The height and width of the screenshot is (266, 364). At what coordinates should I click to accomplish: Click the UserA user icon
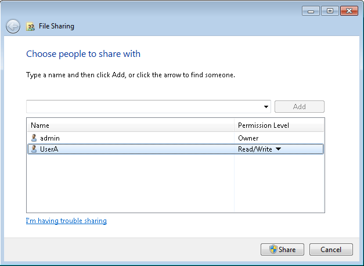point(34,149)
